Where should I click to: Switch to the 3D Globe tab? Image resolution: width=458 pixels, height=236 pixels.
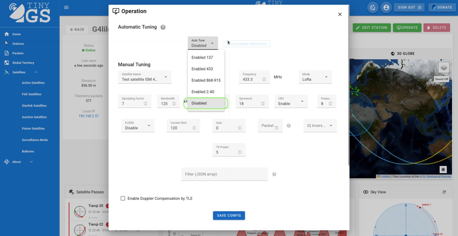tap(403, 54)
